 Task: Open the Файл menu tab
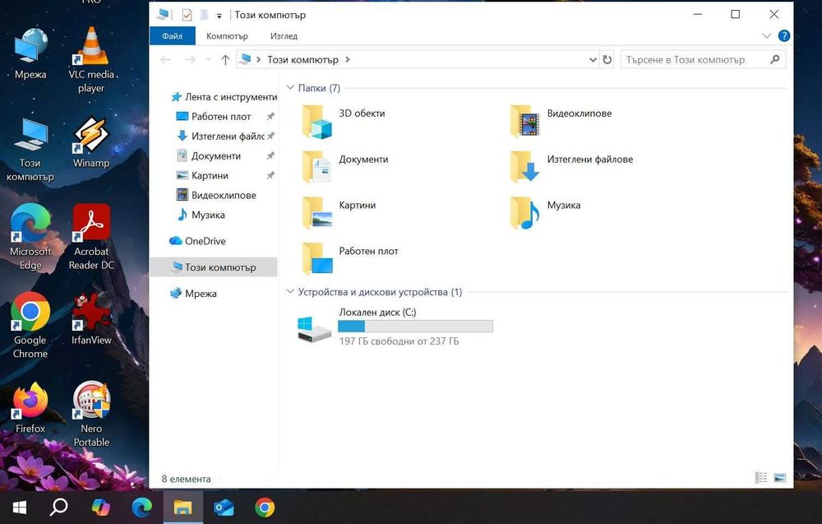(173, 36)
